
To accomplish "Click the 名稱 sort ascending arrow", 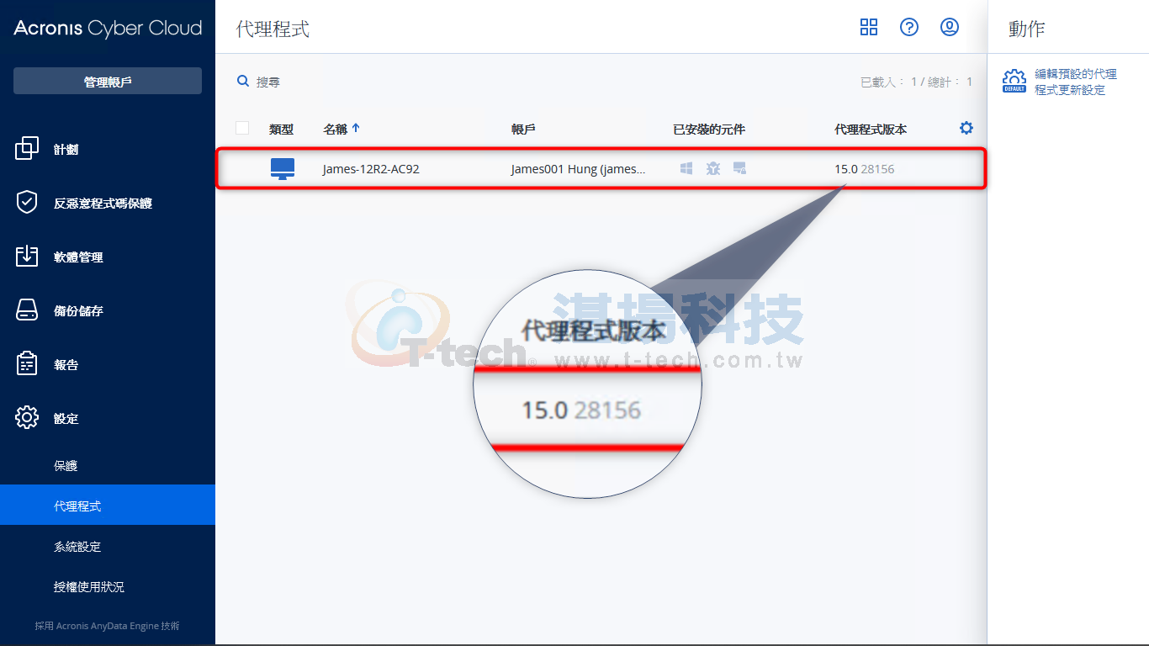I will coord(356,129).
